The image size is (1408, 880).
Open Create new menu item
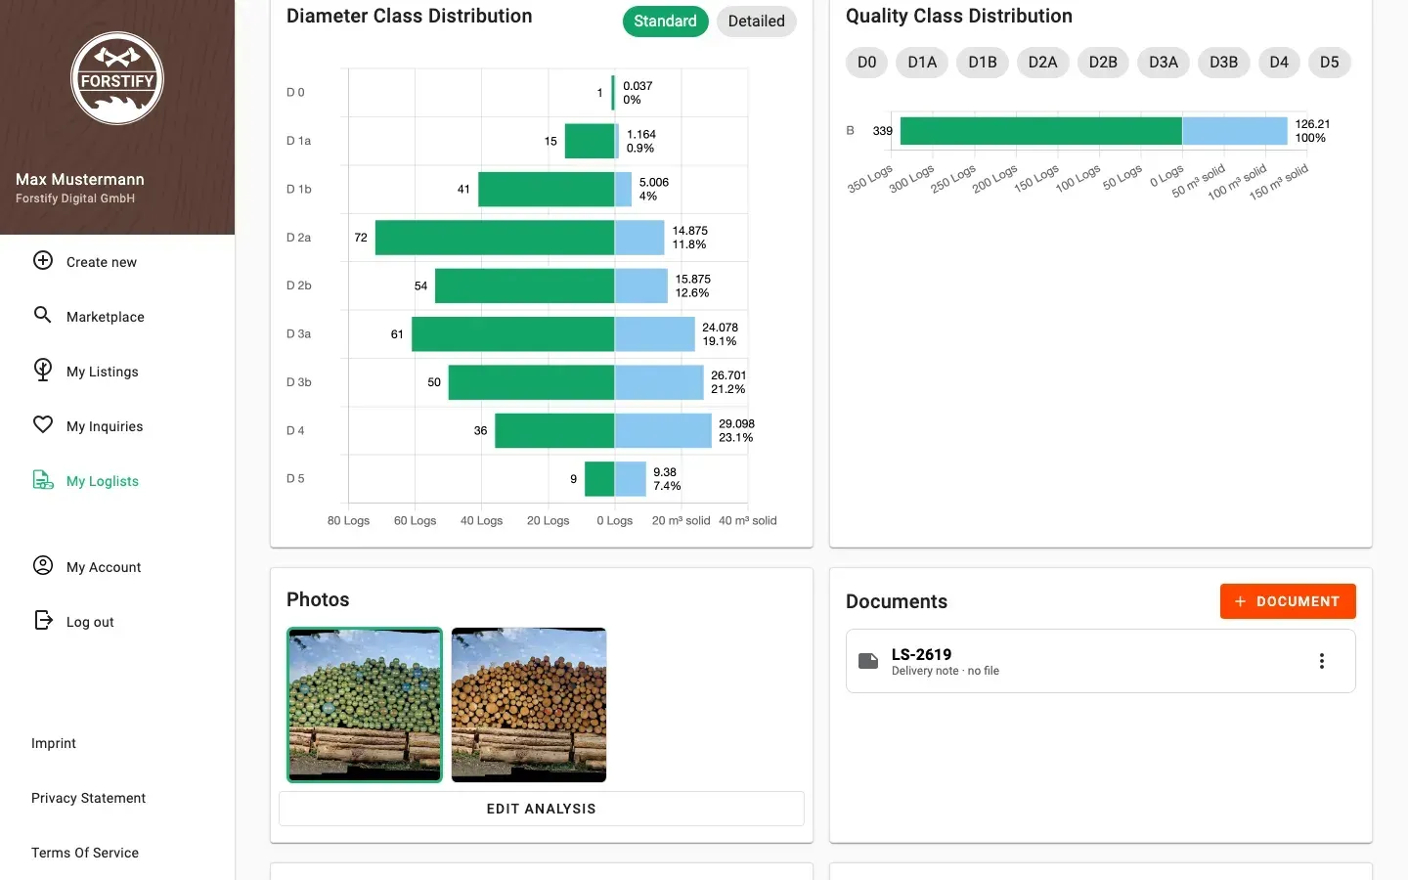coord(117,262)
